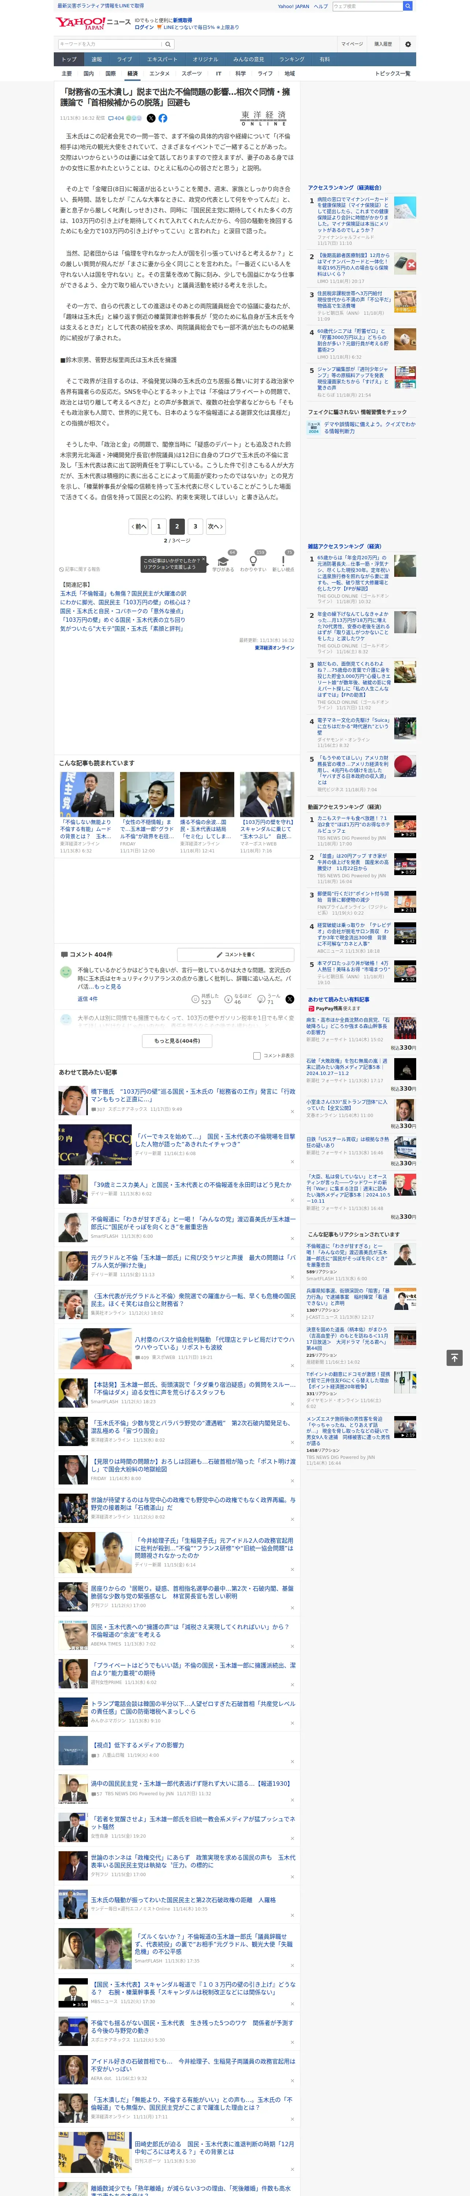Go to page 3 of the article
The image size is (470, 2196).
click(195, 526)
